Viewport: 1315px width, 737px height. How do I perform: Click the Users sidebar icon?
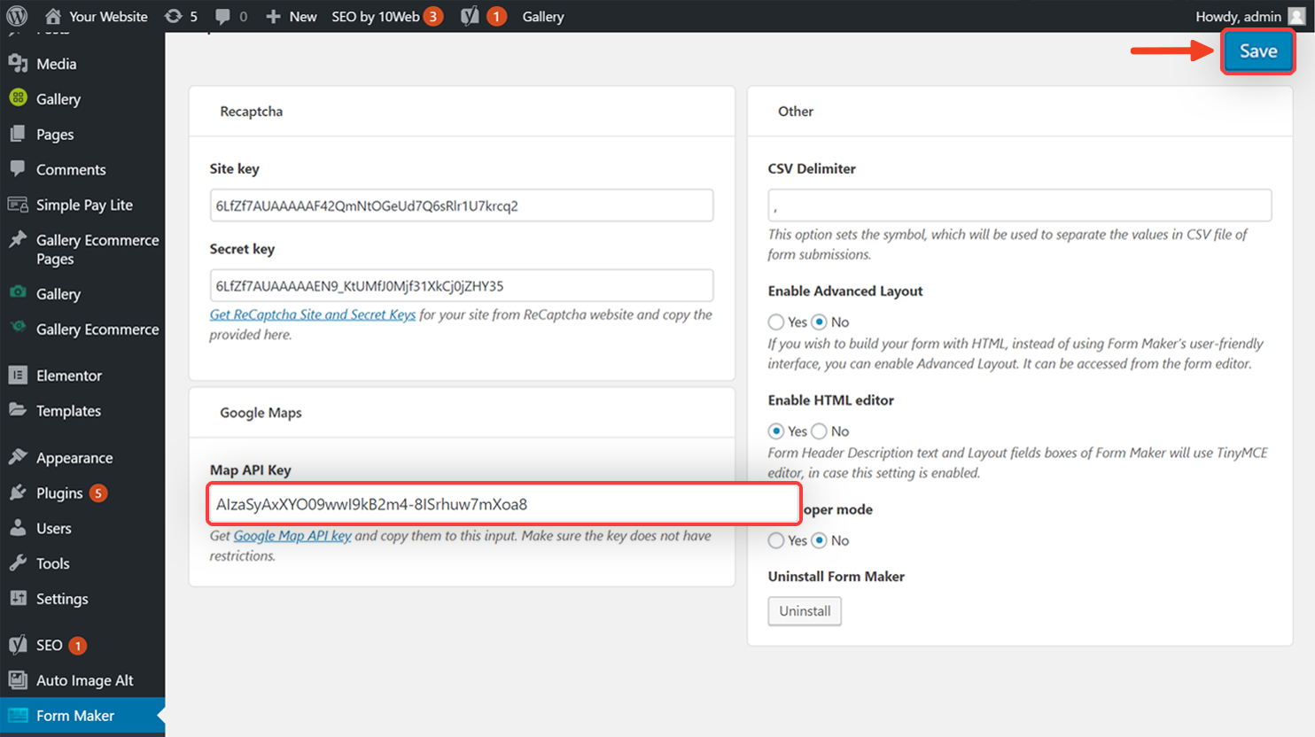click(x=18, y=528)
